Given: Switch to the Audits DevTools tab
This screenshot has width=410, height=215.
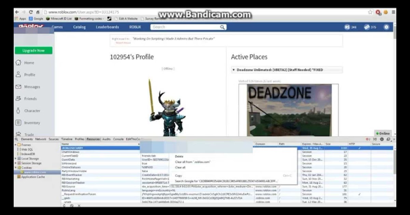Looking at the screenshot, I should pyautogui.click(x=107, y=139).
